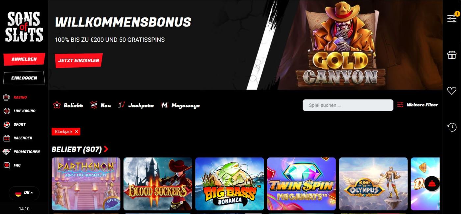Click the Jetzt Einzahlen button

(79, 61)
